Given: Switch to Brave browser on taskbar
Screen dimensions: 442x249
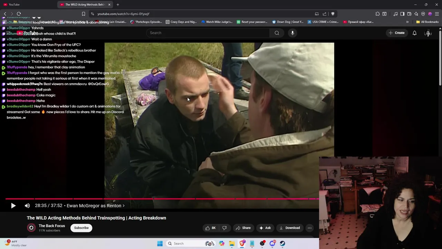Looking at the screenshot, I should click(x=242, y=243).
